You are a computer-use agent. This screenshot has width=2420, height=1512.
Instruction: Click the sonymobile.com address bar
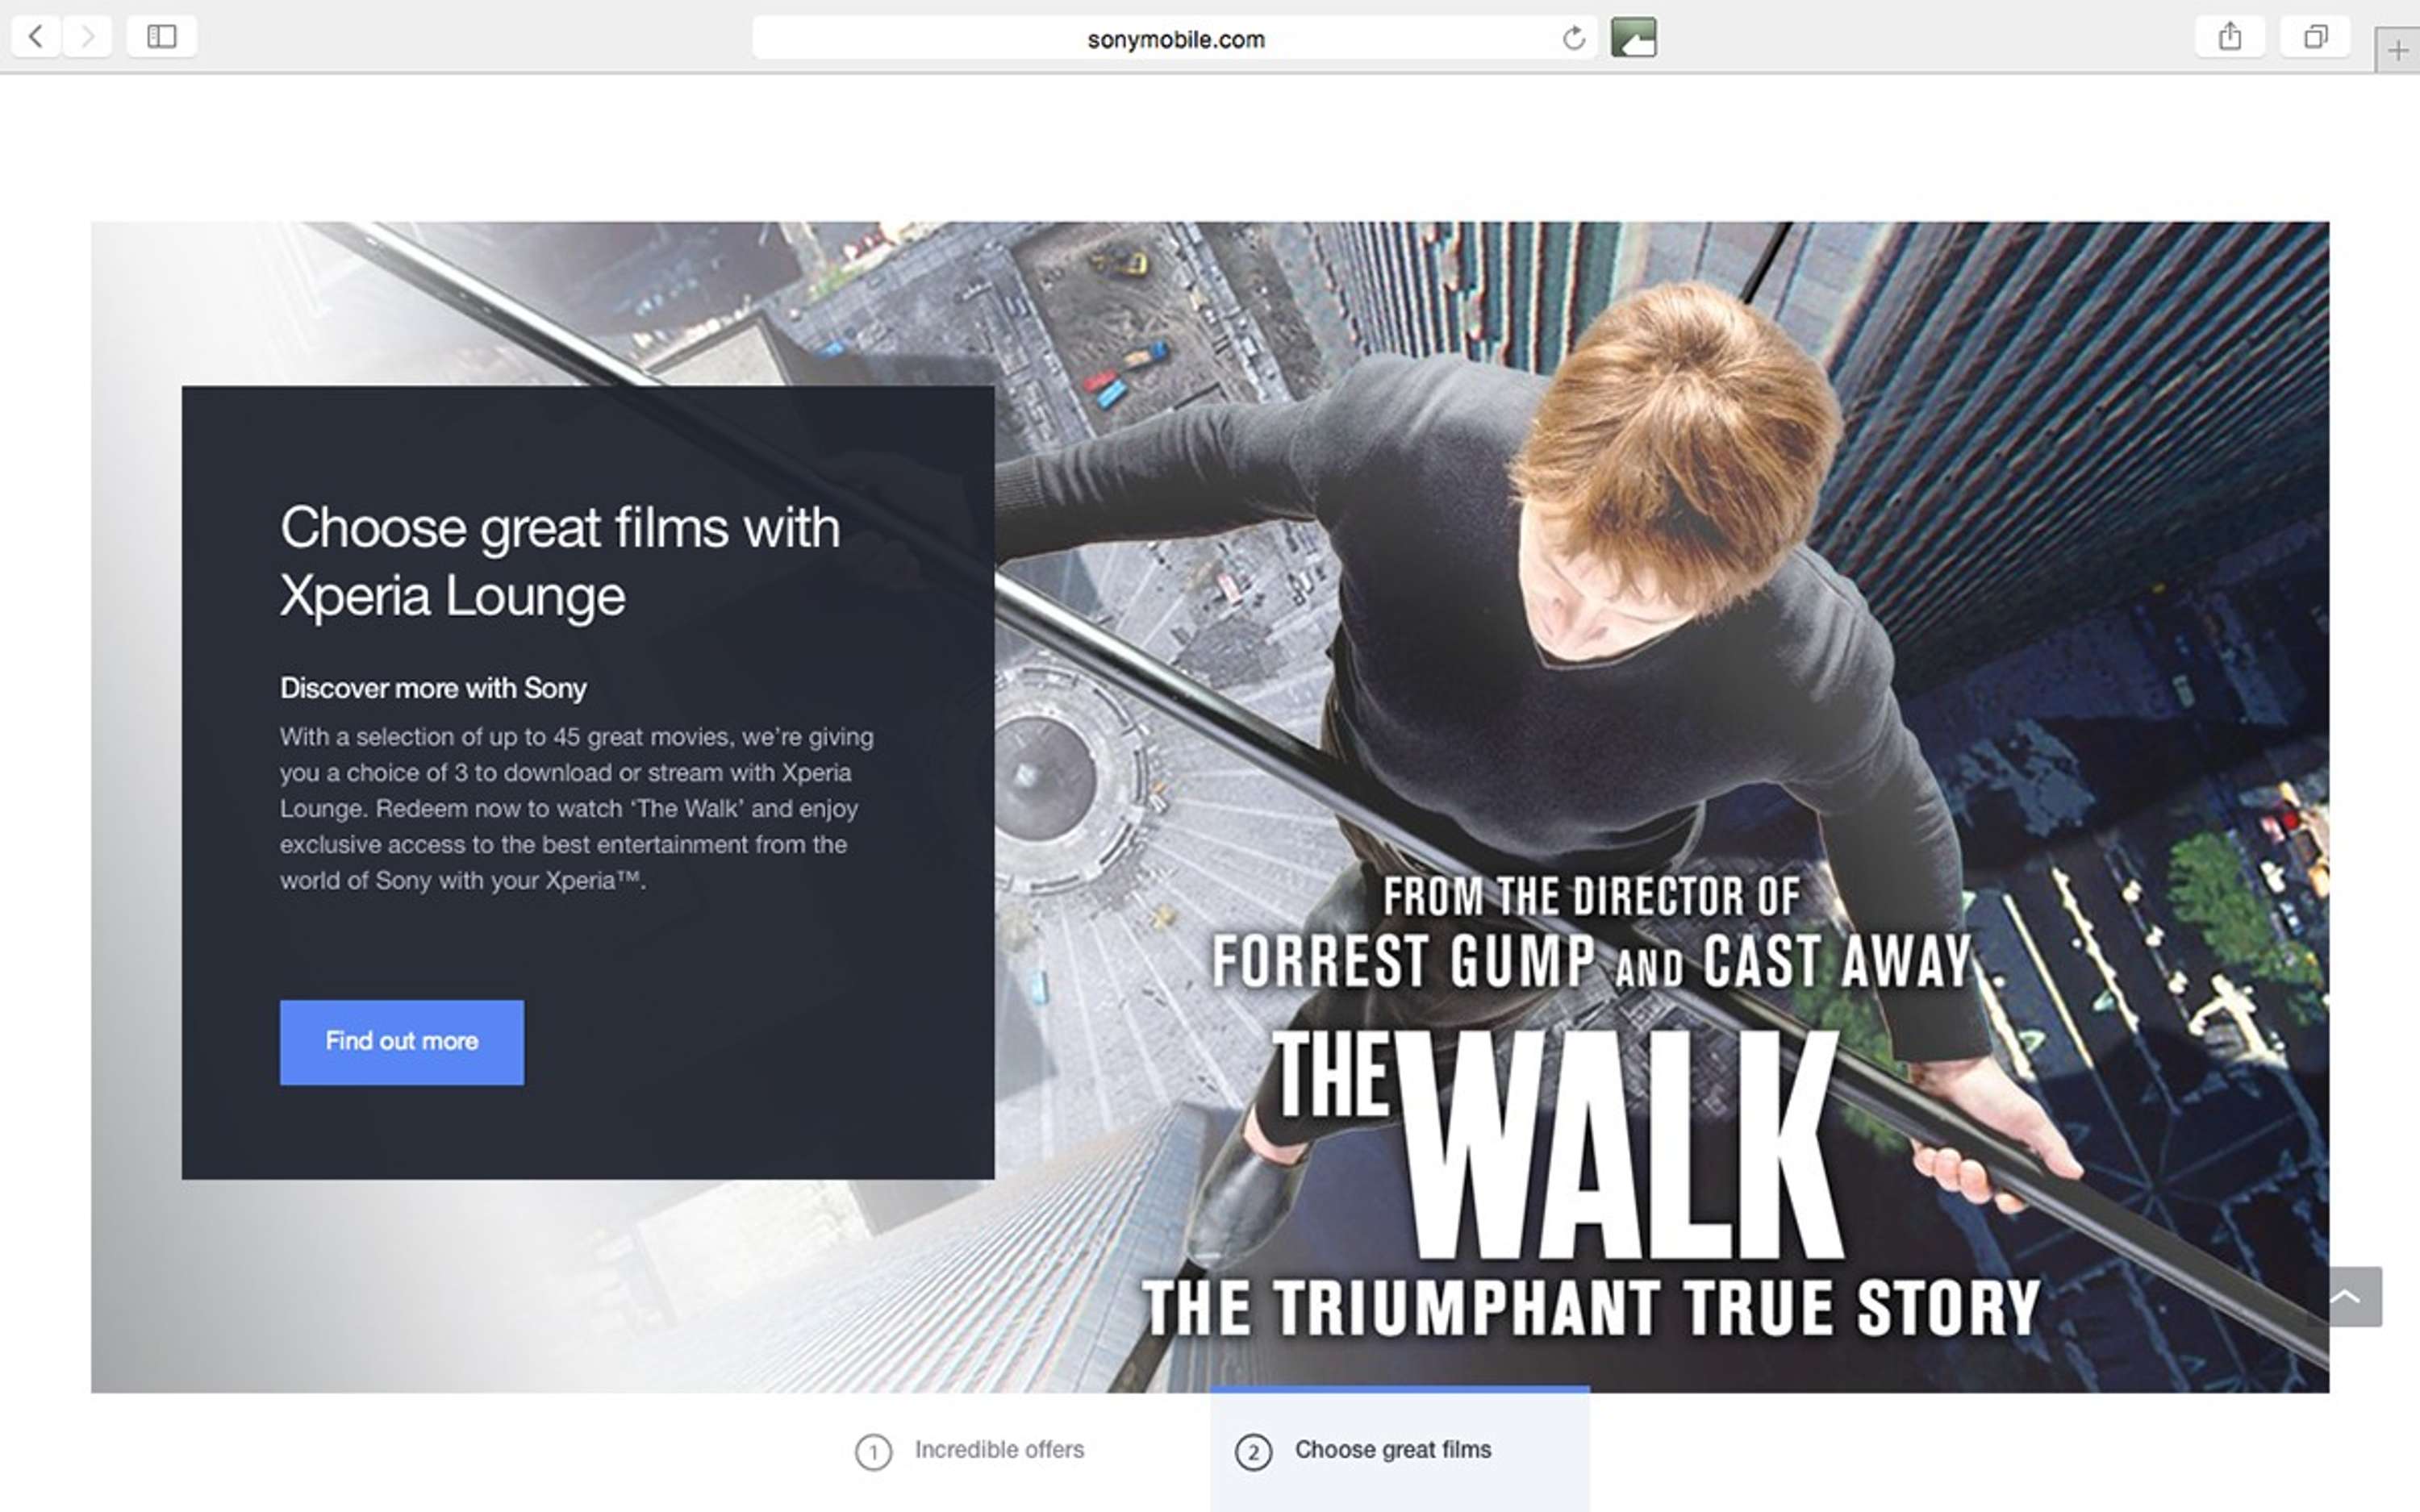click(1175, 38)
